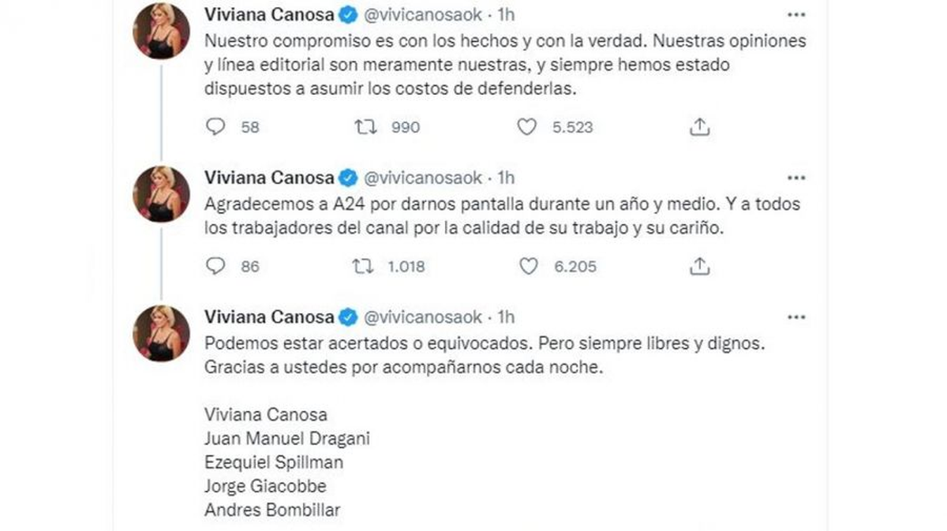Click the verified badge on the first tweet
947x531 pixels.
348,14
